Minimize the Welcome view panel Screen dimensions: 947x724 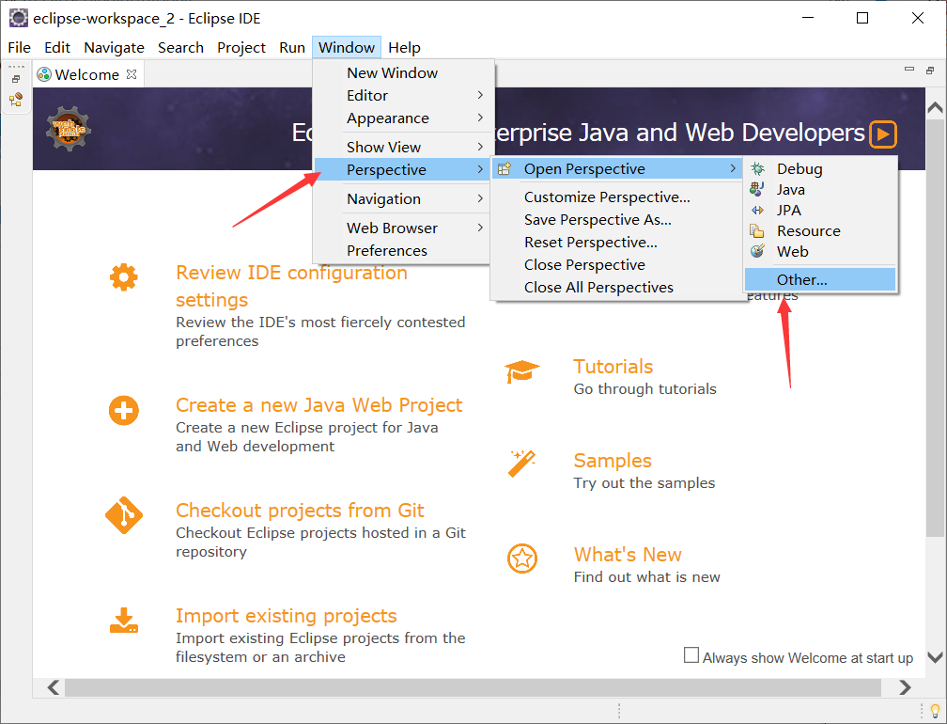(x=909, y=71)
